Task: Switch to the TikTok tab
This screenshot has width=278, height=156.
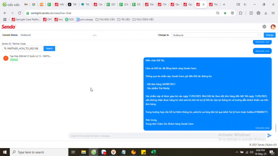Action: [x=72, y=4]
